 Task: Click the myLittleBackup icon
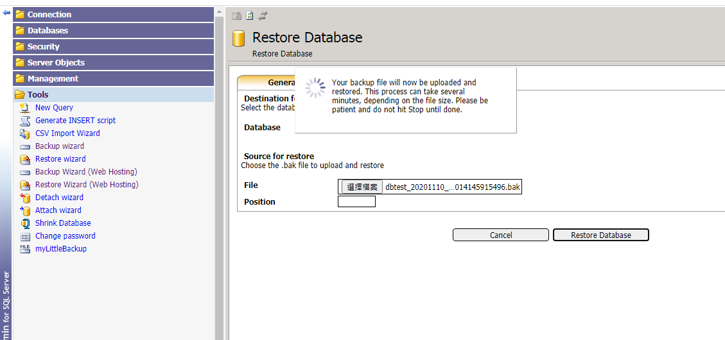coord(25,249)
